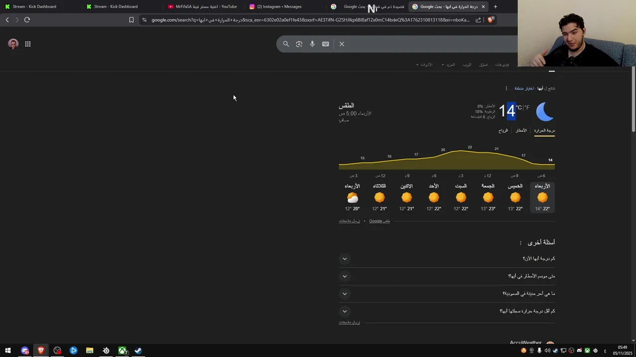
Task: Select the الرياح wind tab
Action: click(503, 130)
